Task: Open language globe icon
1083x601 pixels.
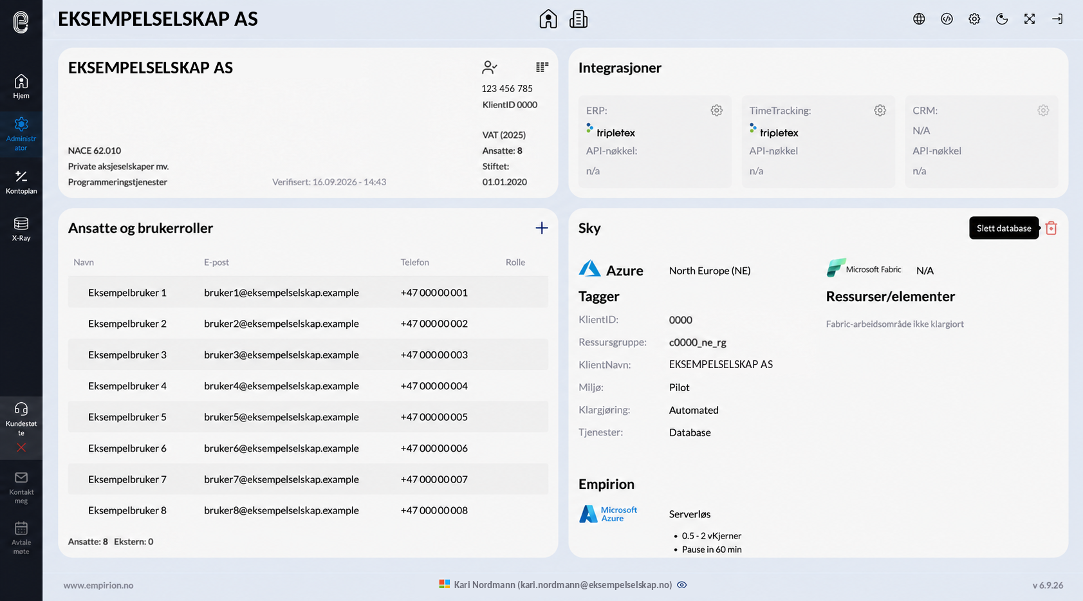Action: coord(919,19)
